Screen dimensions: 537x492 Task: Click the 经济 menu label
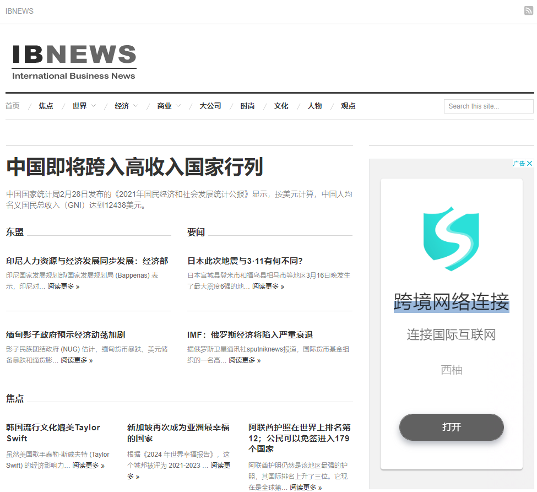[122, 106]
